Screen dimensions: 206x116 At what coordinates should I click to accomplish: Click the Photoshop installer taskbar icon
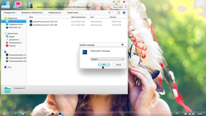tap(60, 114)
